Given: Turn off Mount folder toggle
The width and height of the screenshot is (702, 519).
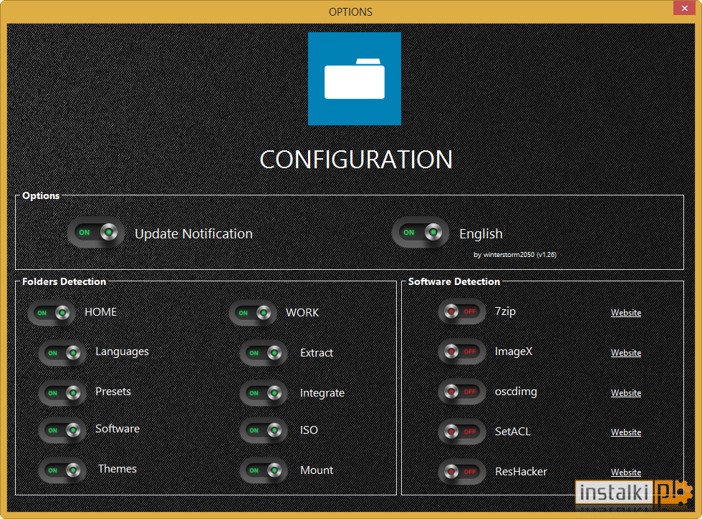Looking at the screenshot, I should point(264,470).
